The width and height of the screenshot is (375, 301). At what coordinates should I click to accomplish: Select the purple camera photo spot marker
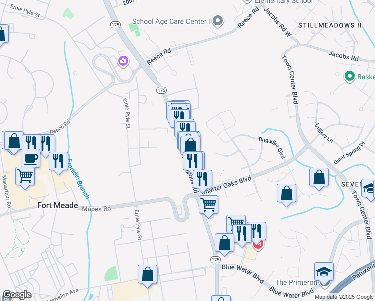(123, 61)
